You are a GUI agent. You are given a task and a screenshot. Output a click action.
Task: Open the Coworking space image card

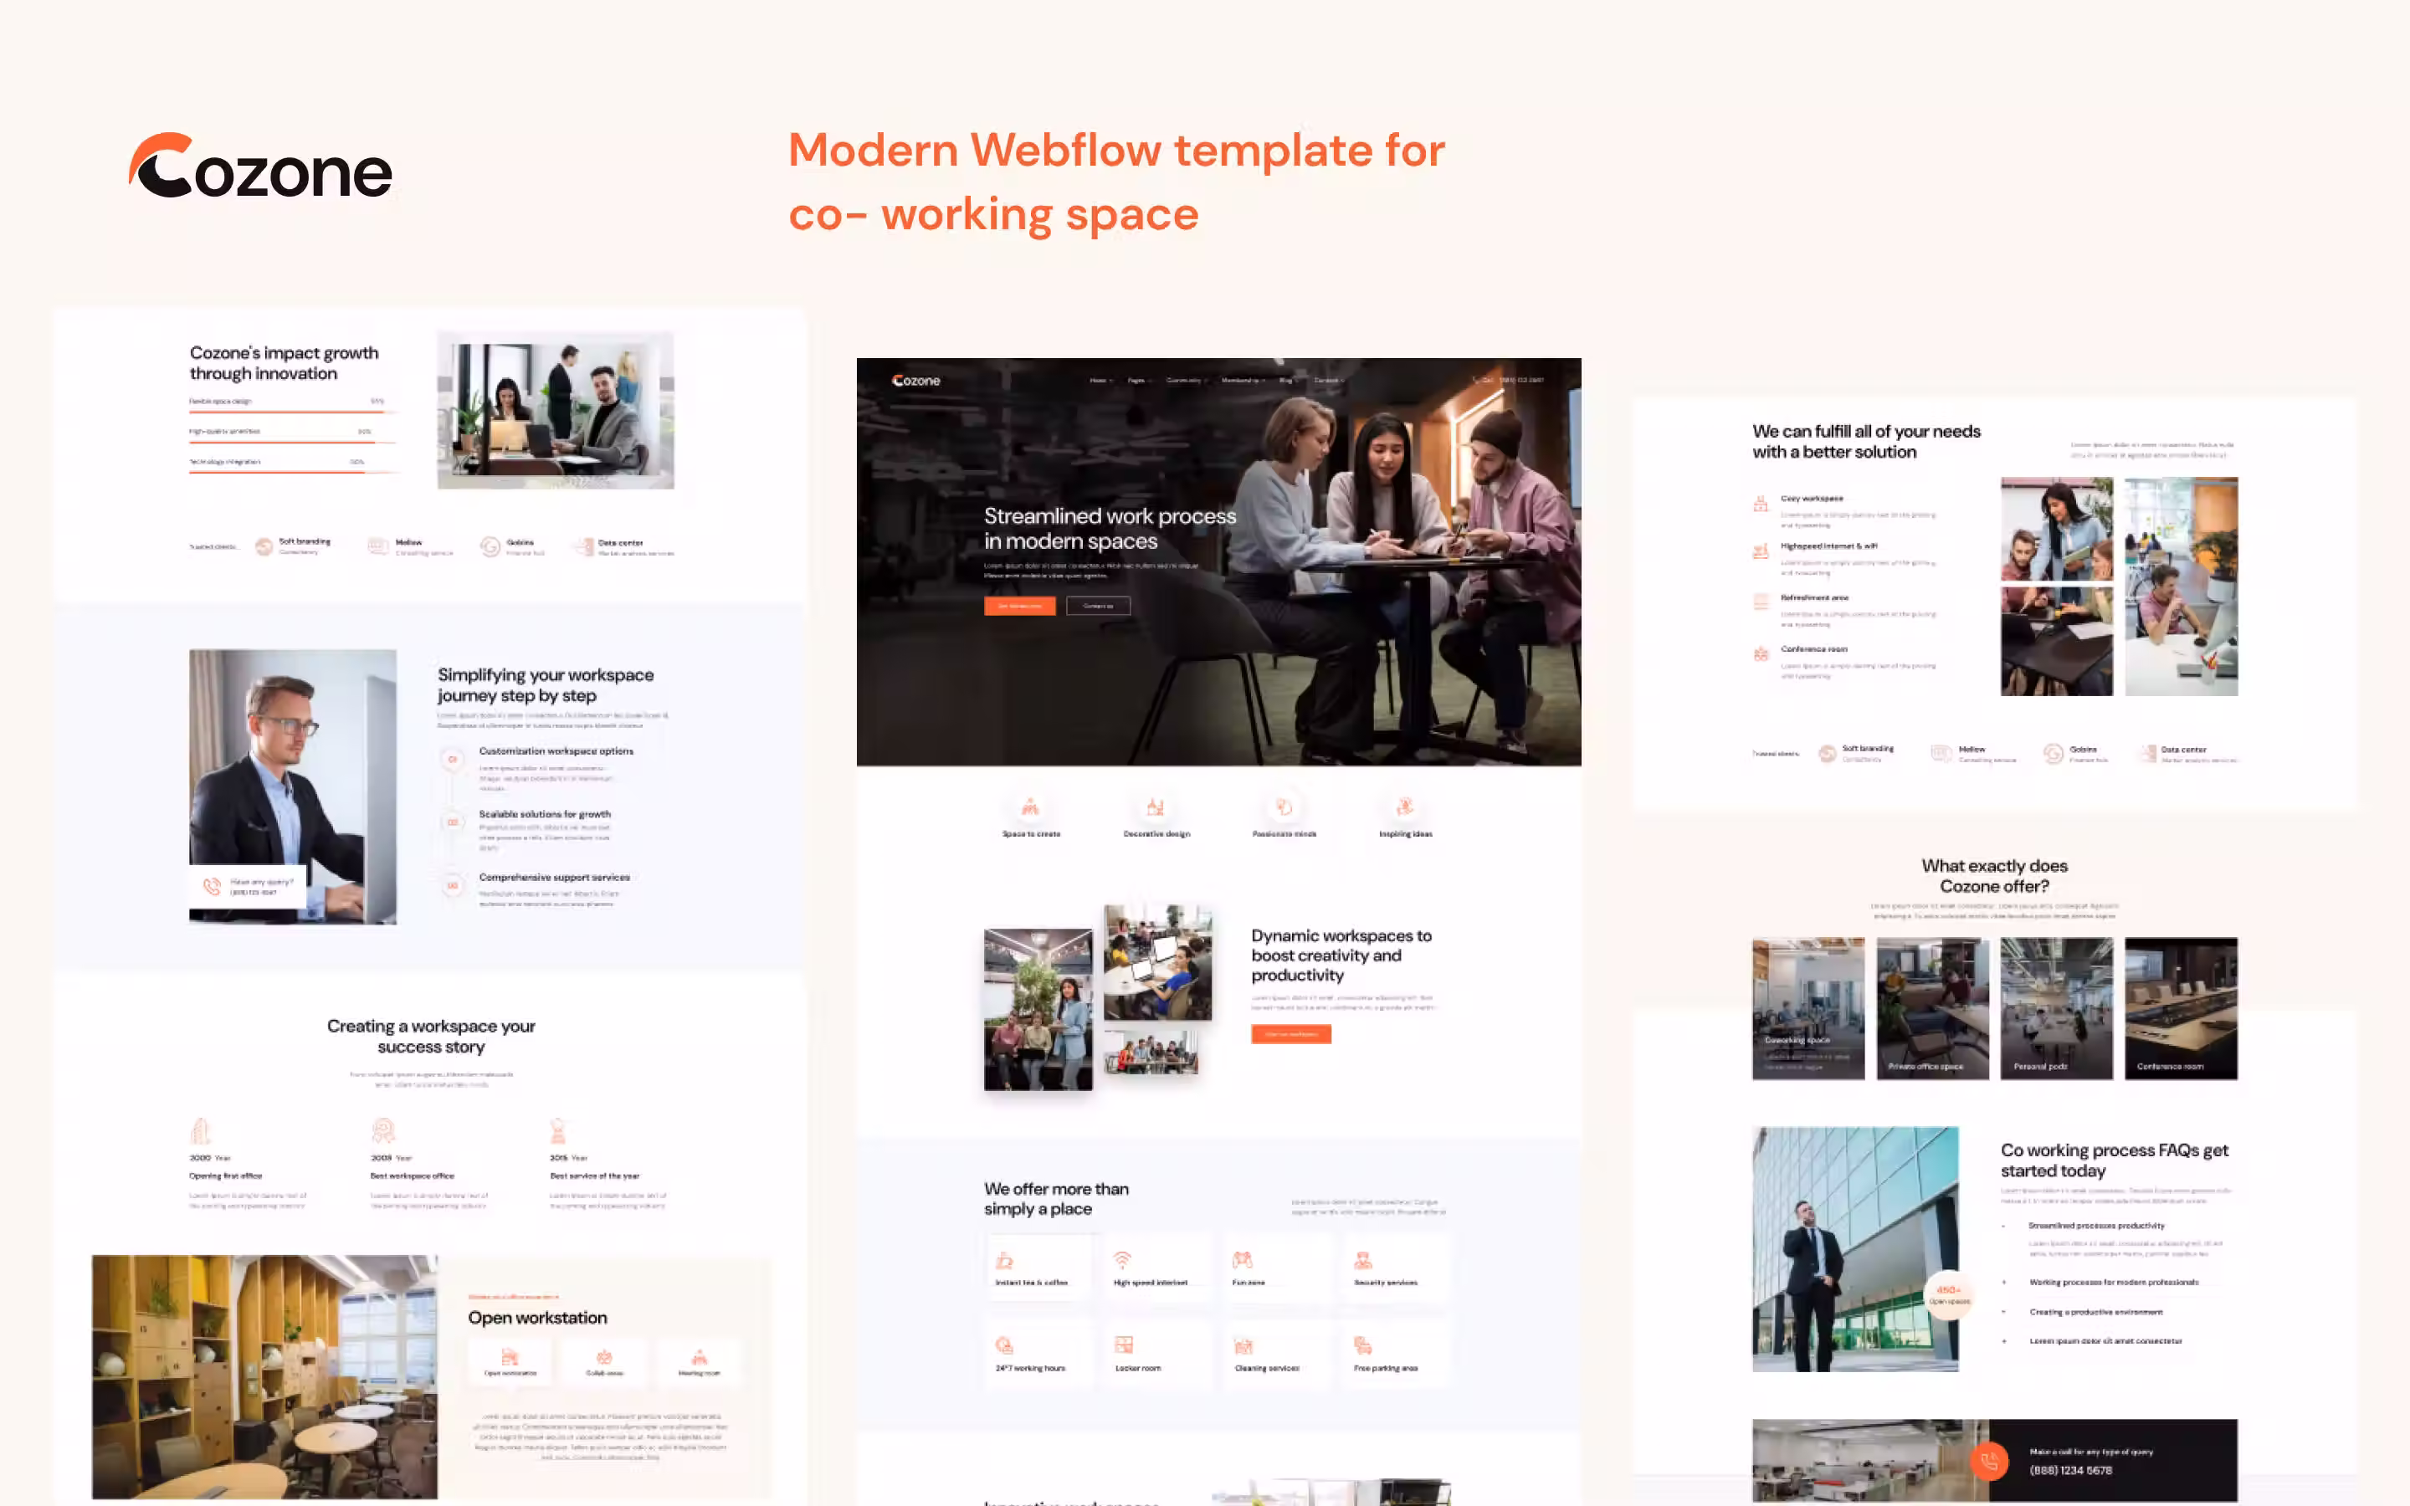tap(1808, 1008)
